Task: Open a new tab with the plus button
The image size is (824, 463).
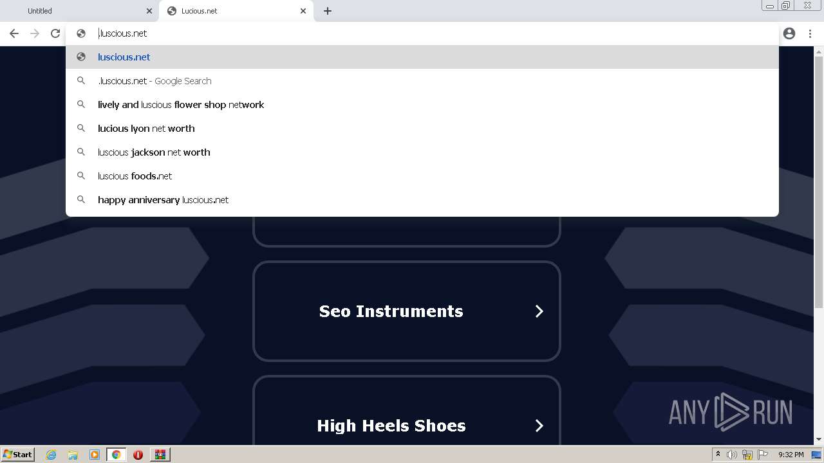Action: pos(328,11)
